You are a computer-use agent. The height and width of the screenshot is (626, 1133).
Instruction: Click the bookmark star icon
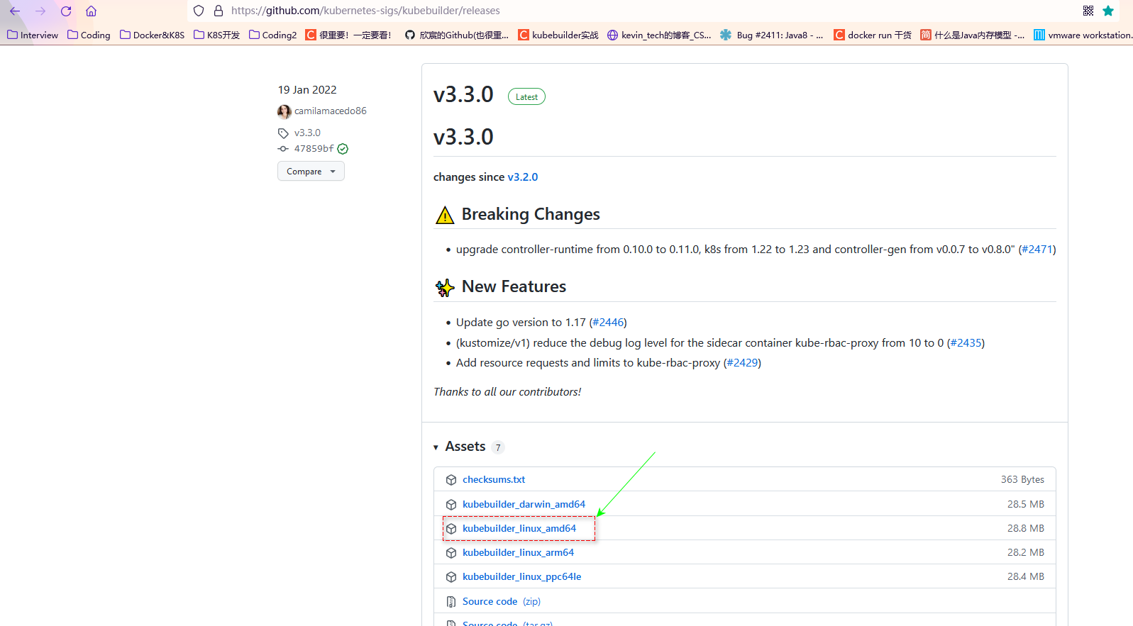(1108, 11)
